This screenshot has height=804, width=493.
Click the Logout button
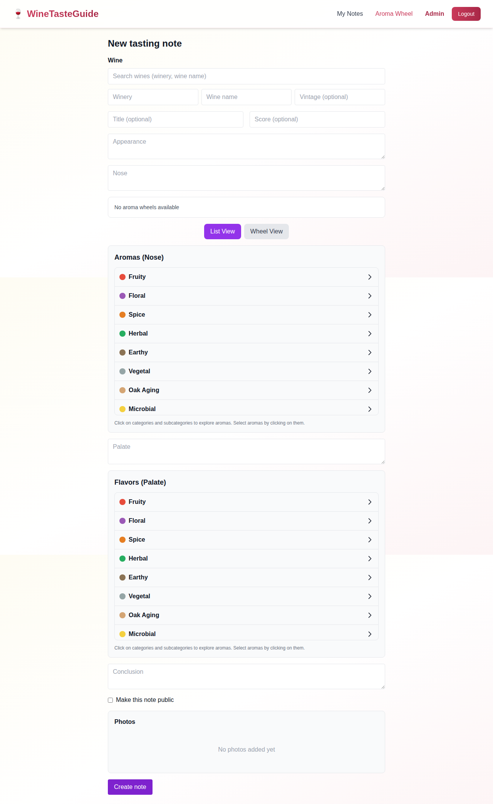(466, 13)
